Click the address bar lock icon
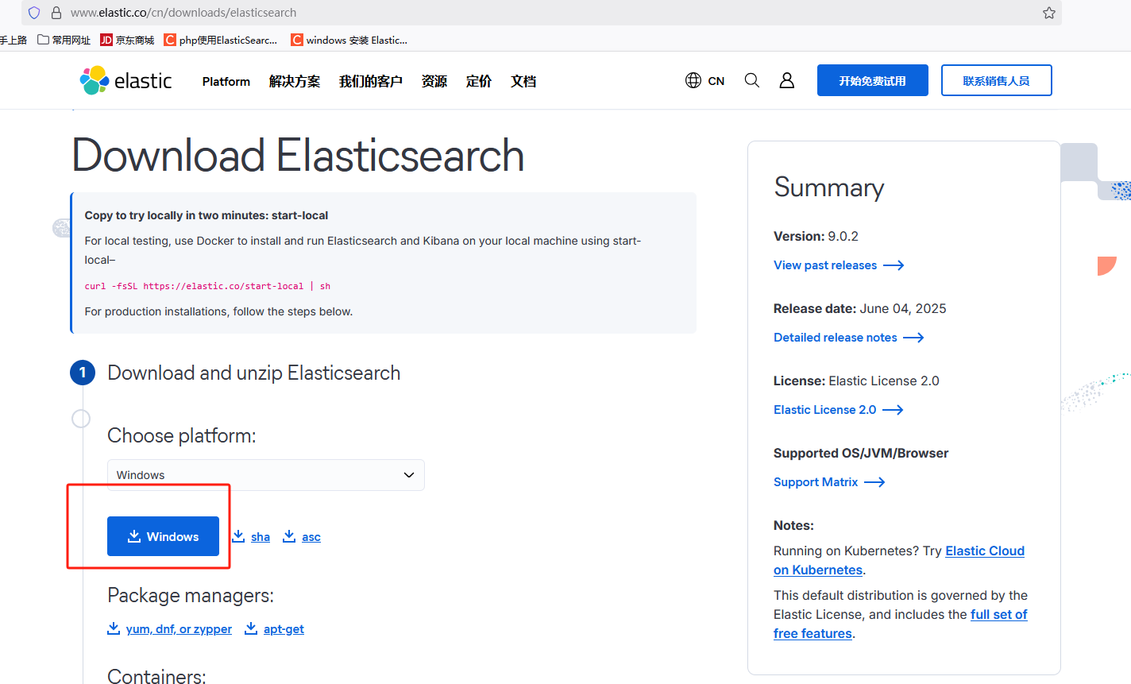1131x684 pixels. [56, 13]
